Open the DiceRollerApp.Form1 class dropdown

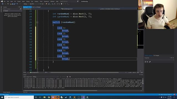click(80, 9)
